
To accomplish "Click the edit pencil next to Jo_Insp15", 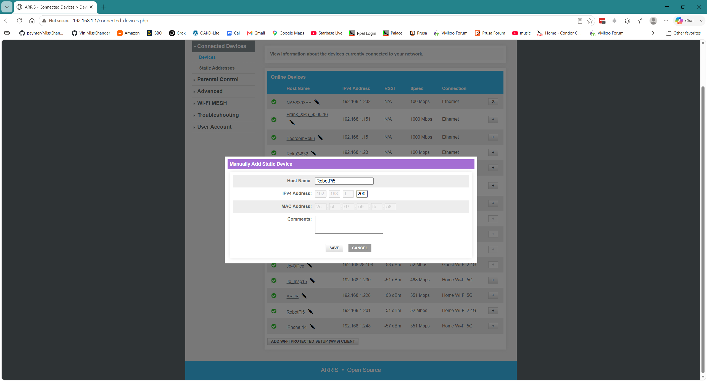I will point(312,281).
